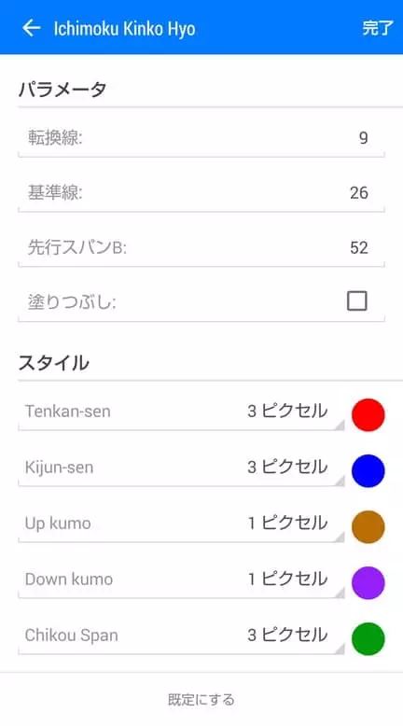Edit the 先行スパンB value 52
The width and height of the screenshot is (403, 726).
[x=201, y=247]
